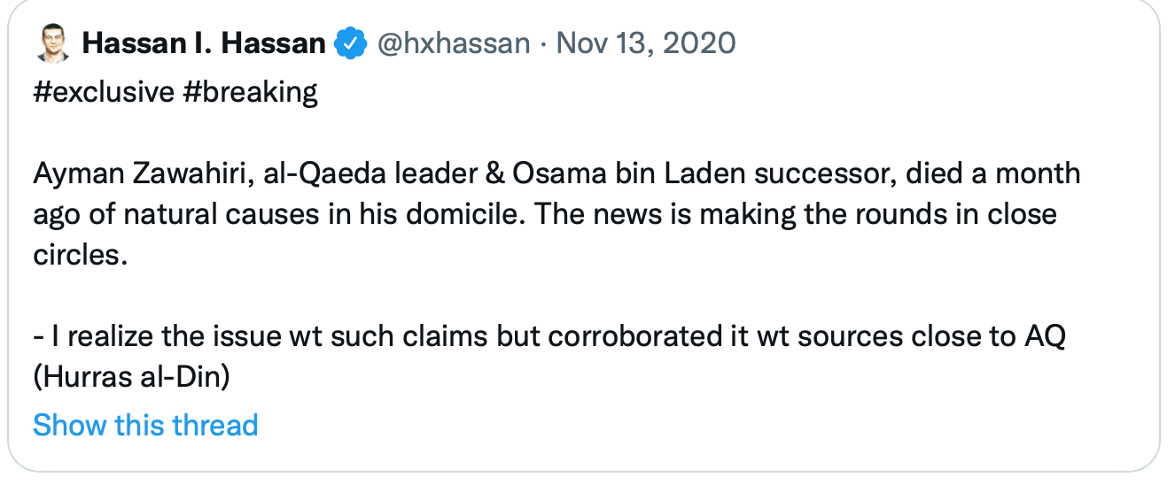The image size is (1175, 485).
Task: Click the text (Hurras al-Din)
Action: [132, 377]
